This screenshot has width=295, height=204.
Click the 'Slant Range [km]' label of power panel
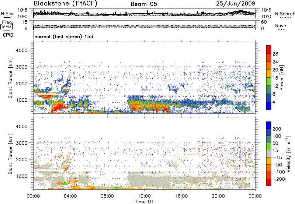tap(10, 78)
